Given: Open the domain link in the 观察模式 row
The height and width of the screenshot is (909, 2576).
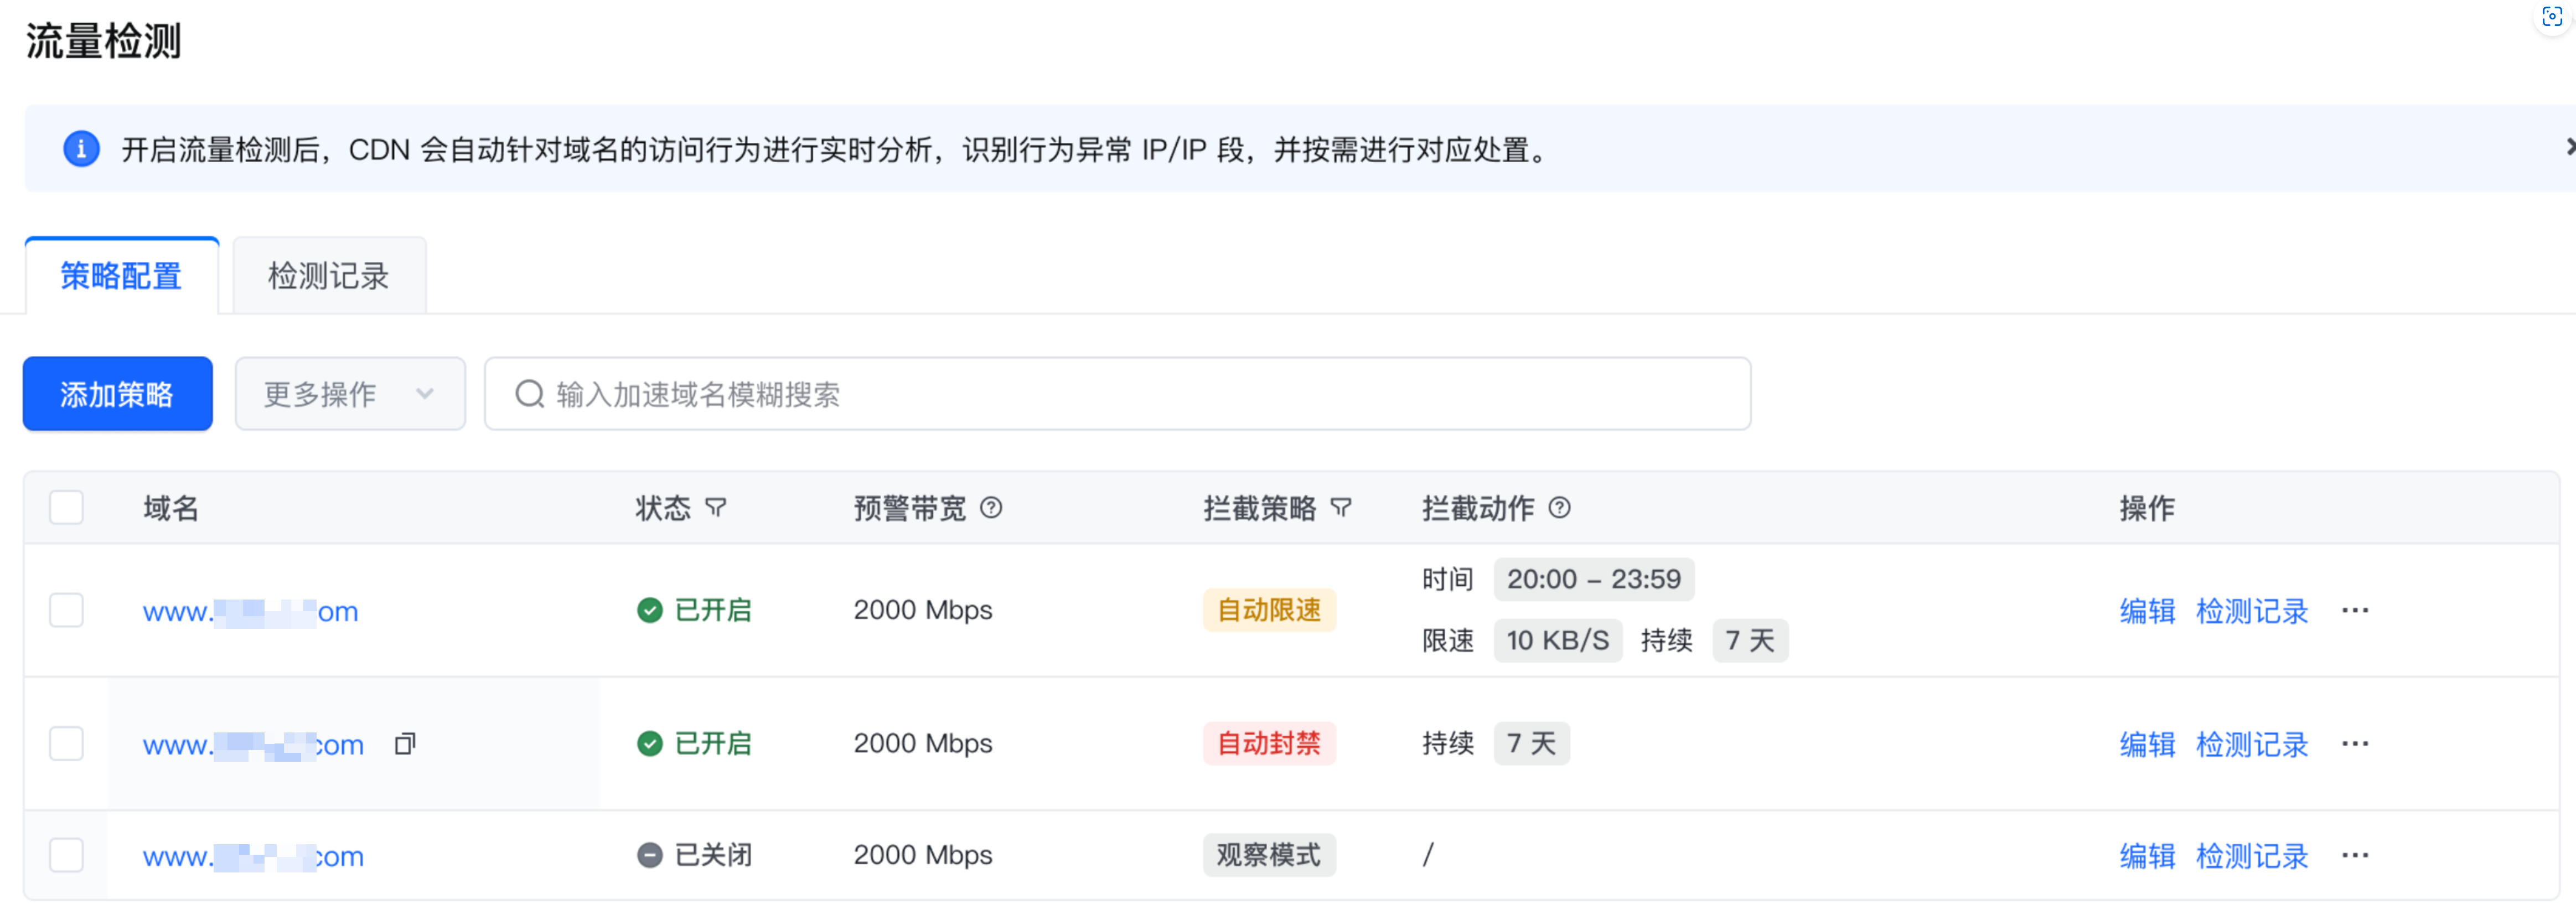Looking at the screenshot, I should tap(254, 856).
